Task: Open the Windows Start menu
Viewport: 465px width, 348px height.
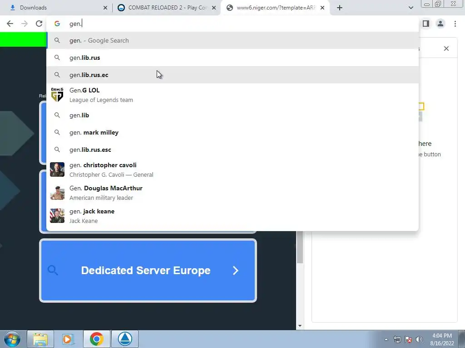Action: pos(12,339)
